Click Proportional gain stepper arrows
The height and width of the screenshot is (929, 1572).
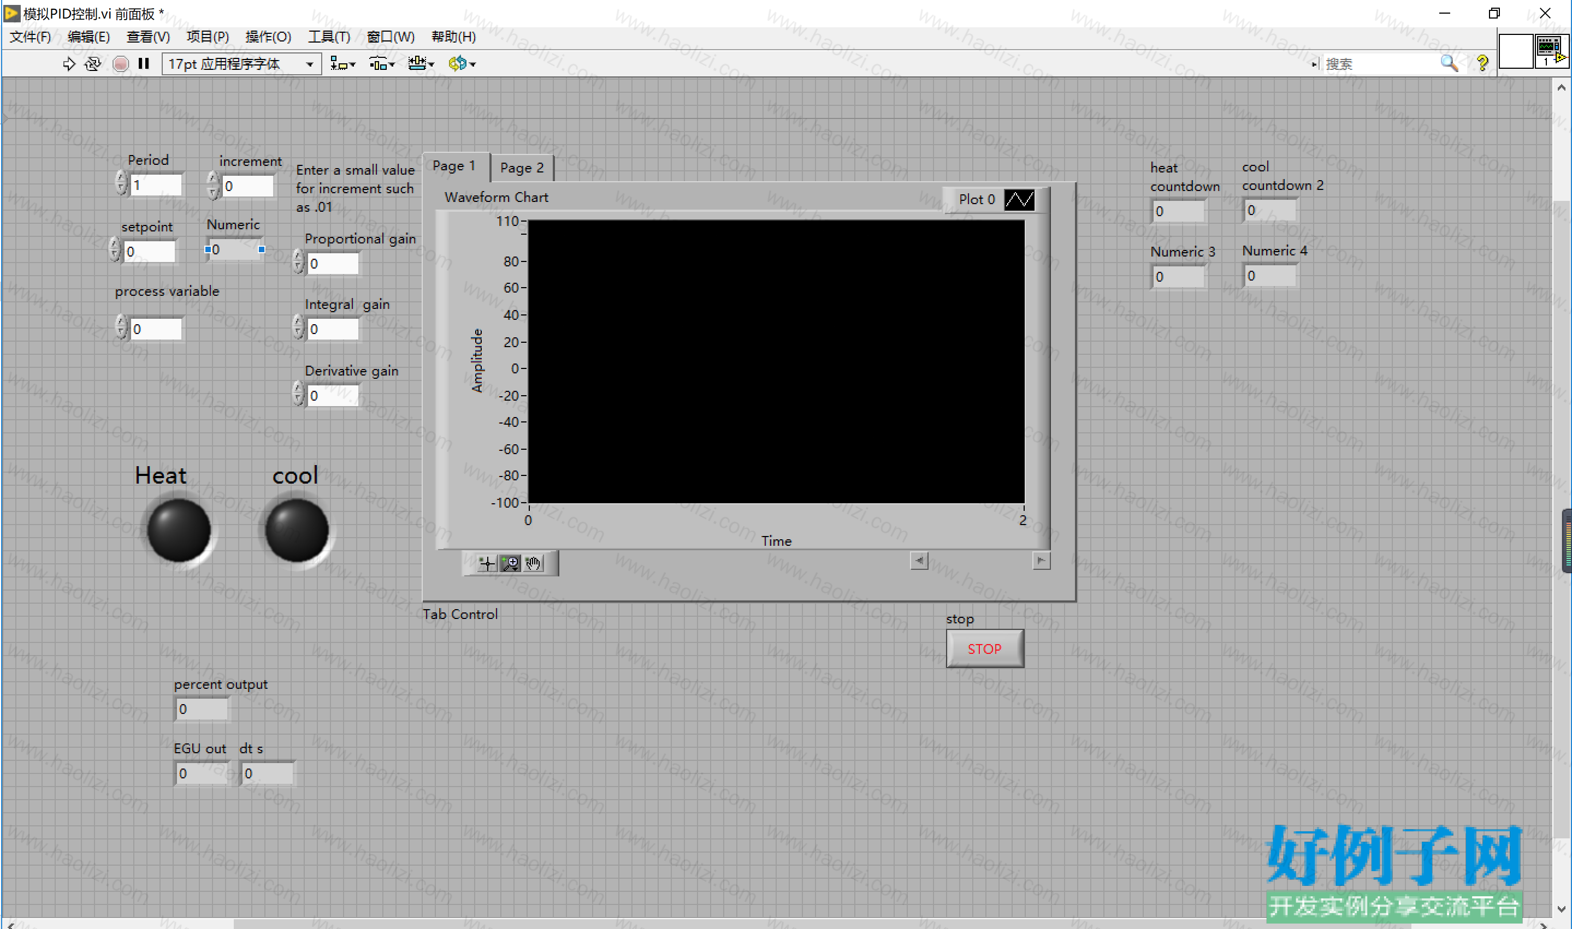click(x=298, y=261)
